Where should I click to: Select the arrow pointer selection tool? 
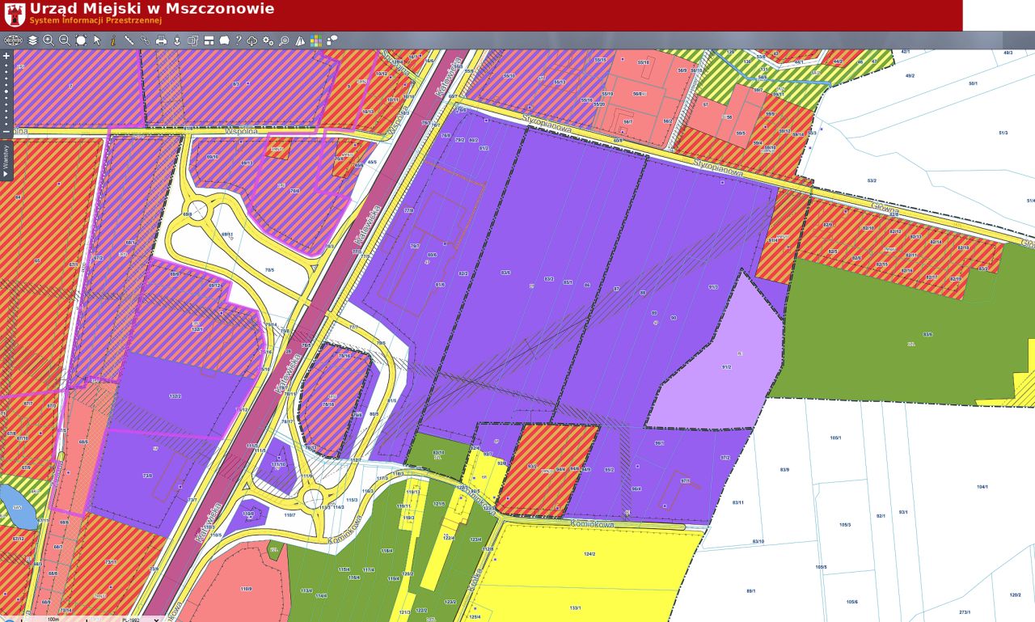[x=97, y=40]
